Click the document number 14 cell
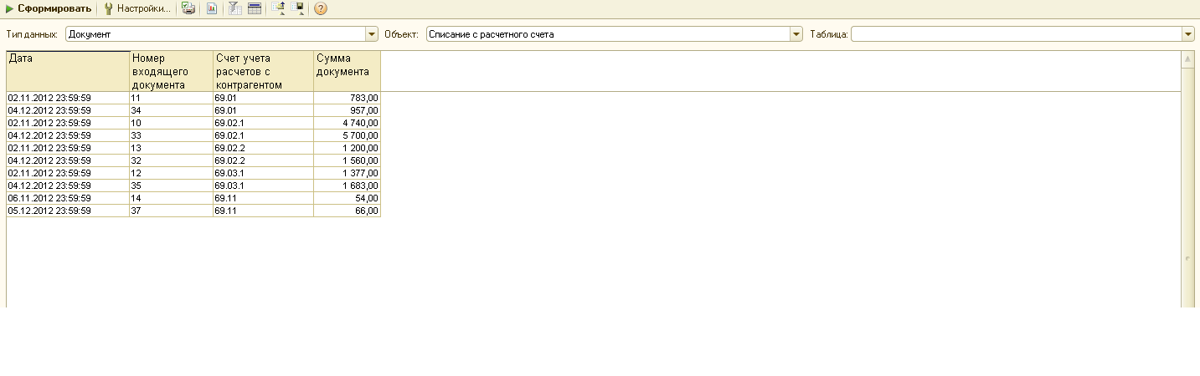This screenshot has height=376, width=1200. click(x=172, y=198)
